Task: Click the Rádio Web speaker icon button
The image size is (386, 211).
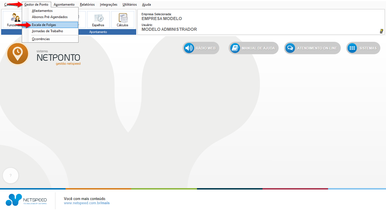Action: 201,48
